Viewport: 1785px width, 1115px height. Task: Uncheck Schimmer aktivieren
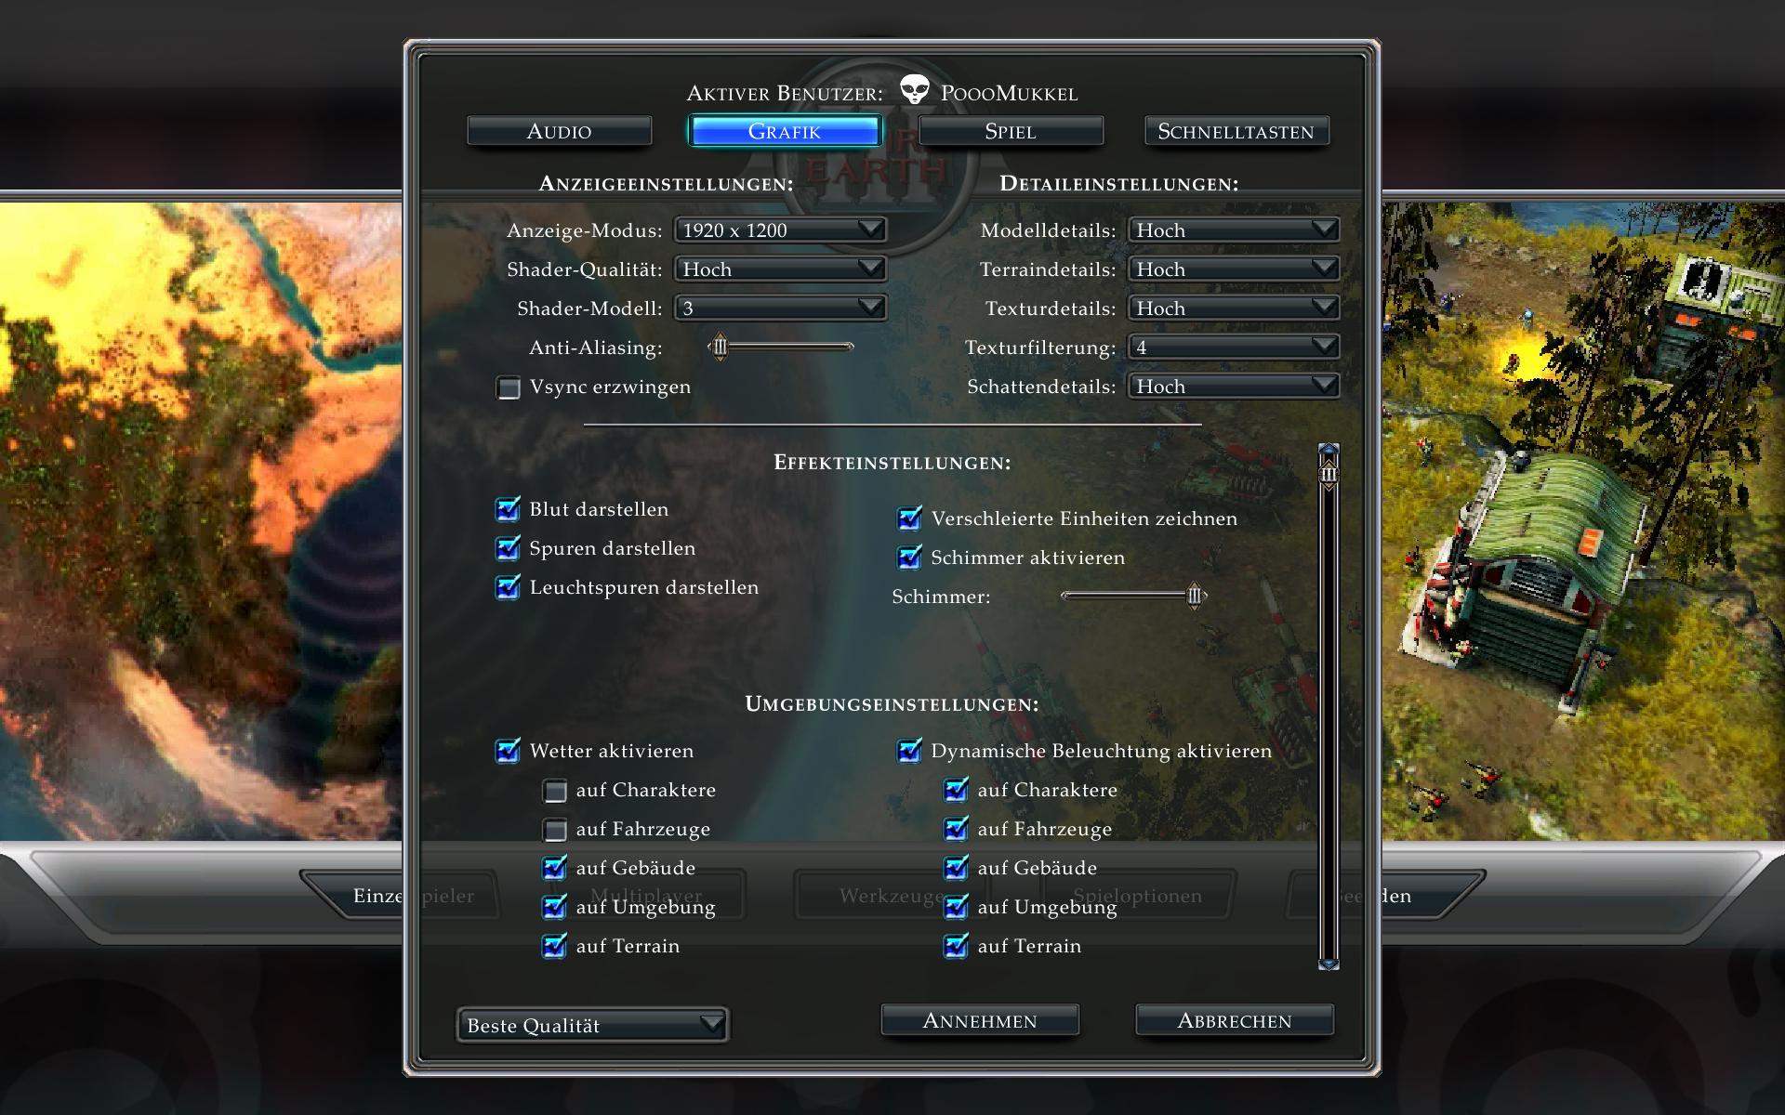(909, 557)
